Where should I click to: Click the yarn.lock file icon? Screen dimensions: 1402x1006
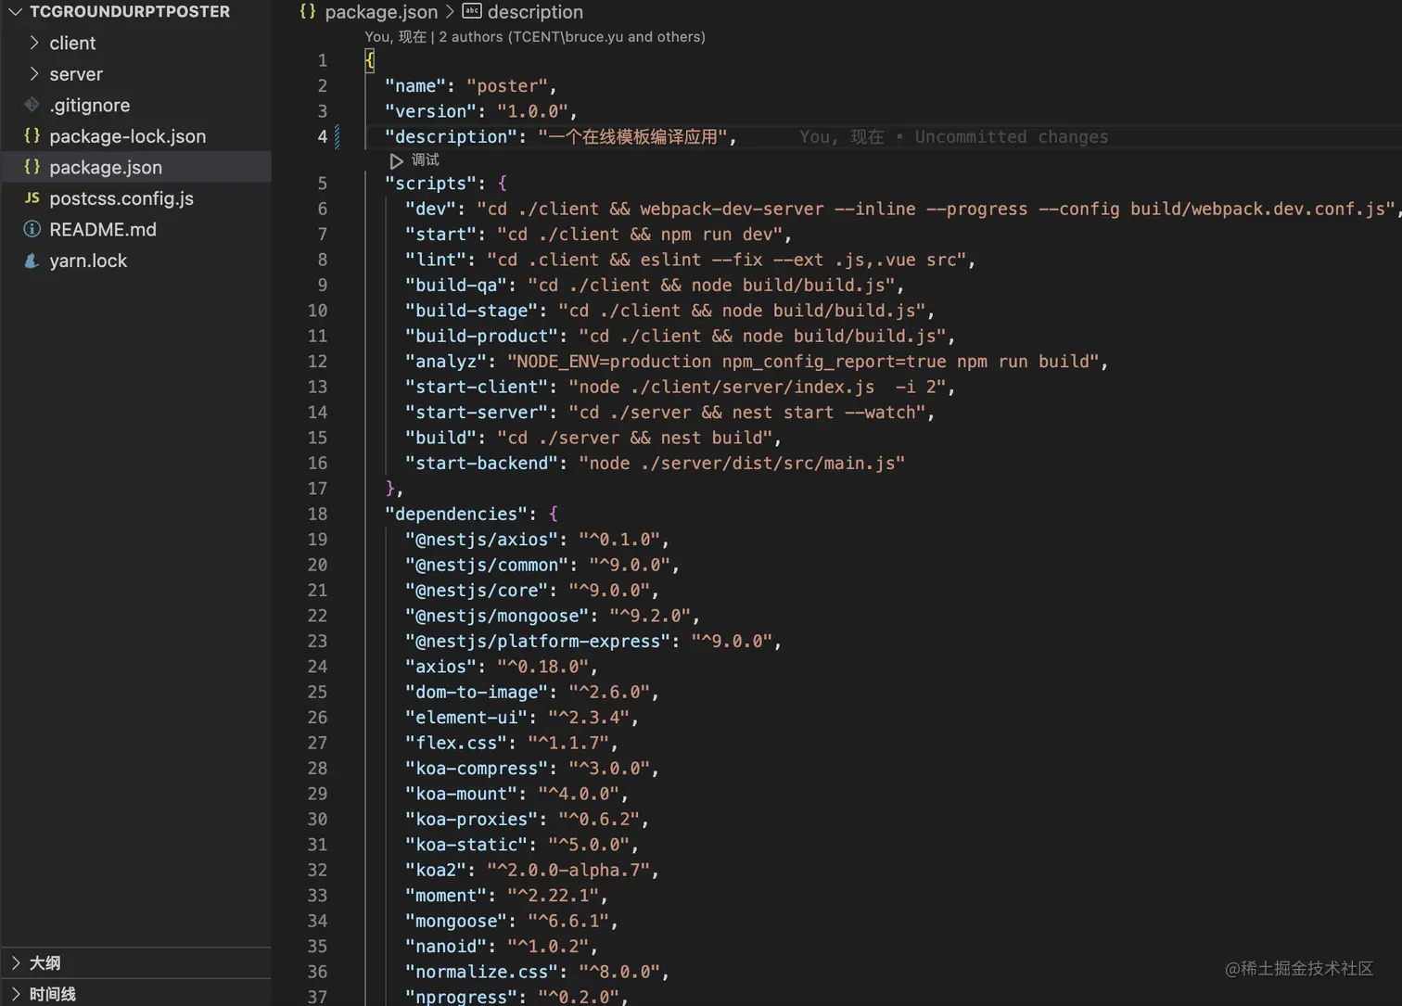32,261
